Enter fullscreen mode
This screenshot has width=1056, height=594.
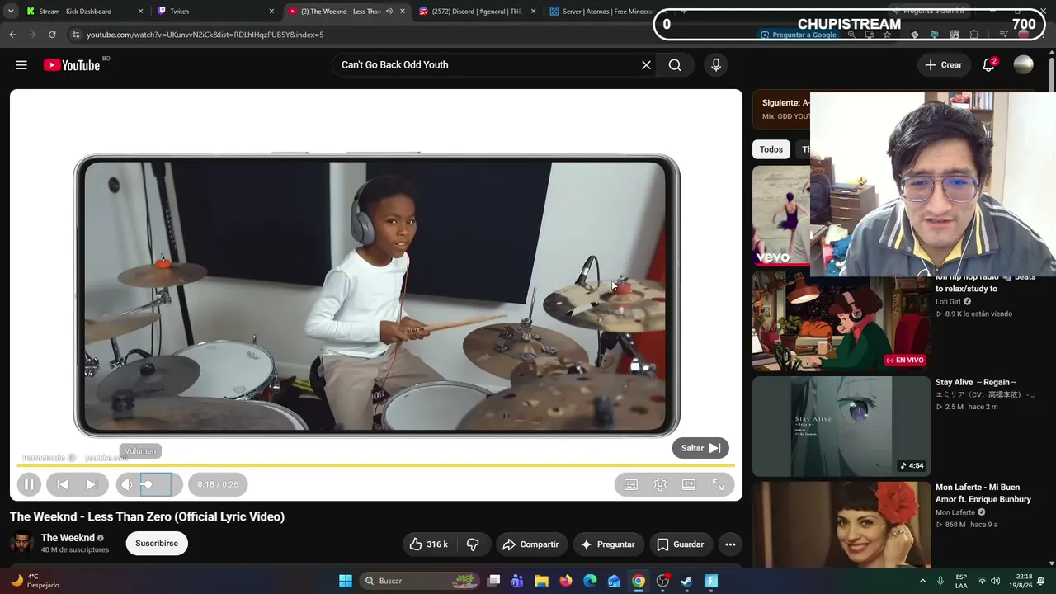coord(718,484)
